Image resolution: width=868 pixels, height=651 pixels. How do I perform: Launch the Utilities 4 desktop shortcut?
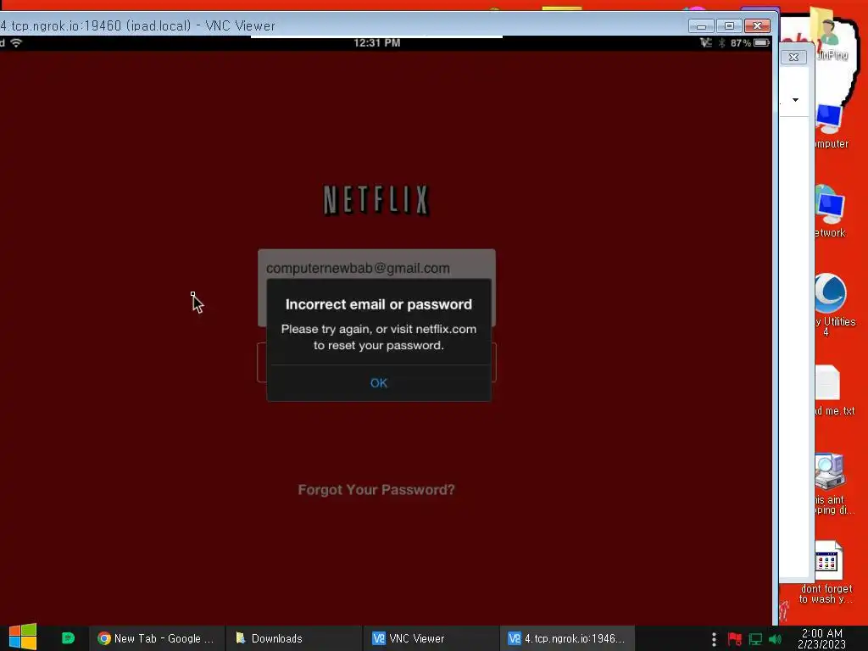[832, 304]
